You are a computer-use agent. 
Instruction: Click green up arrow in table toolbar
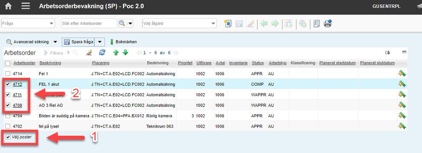click(x=116, y=53)
